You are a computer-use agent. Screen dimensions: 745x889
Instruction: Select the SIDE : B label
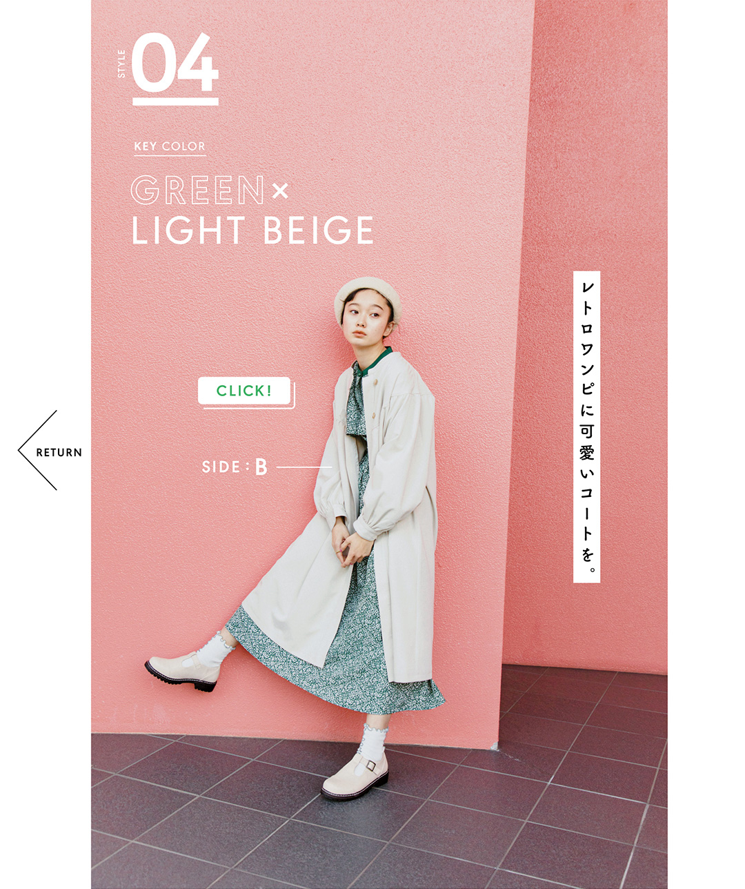pyautogui.click(x=235, y=467)
